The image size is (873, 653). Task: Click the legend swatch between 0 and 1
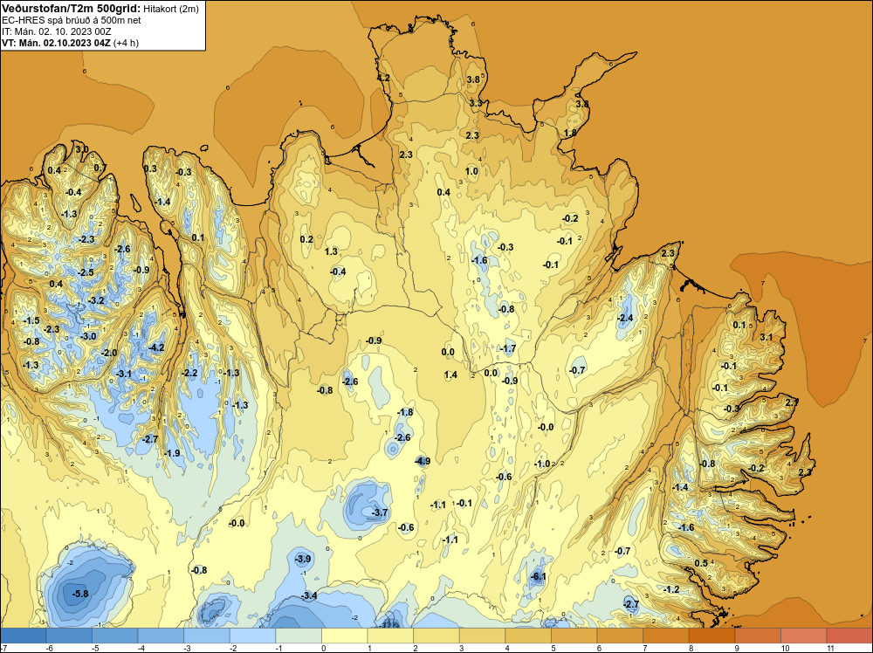point(345,636)
